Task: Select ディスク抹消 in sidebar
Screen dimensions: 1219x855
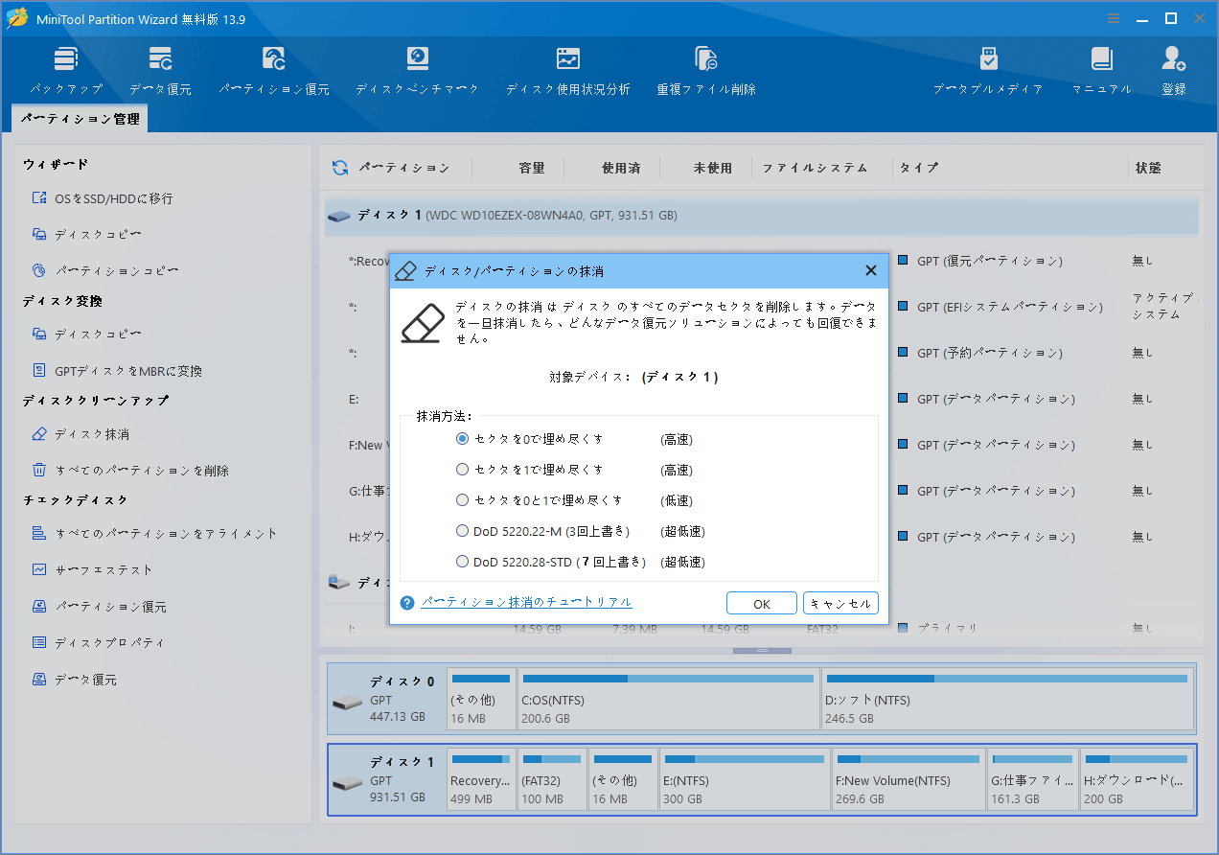Action: point(80,434)
